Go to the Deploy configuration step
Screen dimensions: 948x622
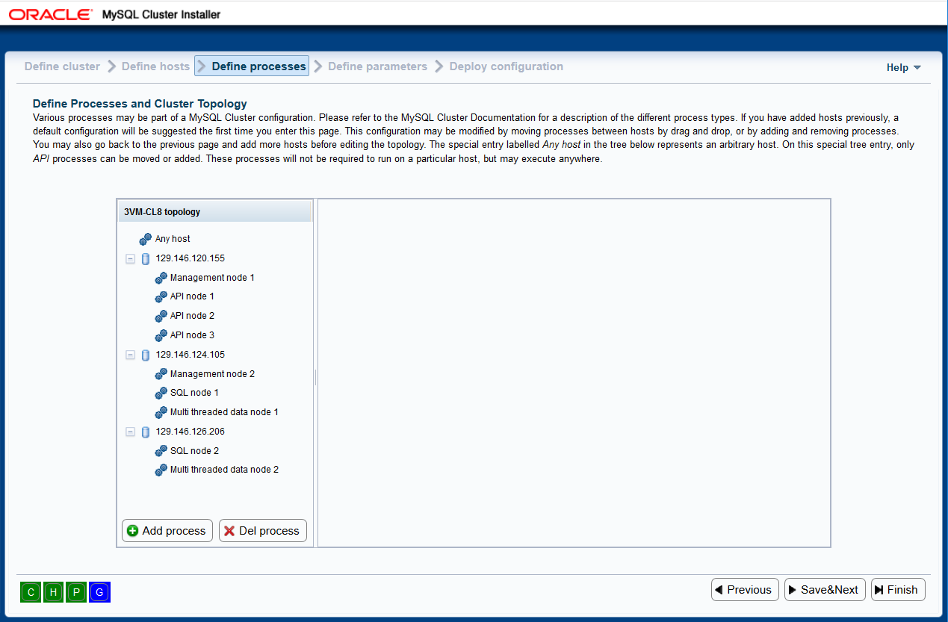(506, 66)
